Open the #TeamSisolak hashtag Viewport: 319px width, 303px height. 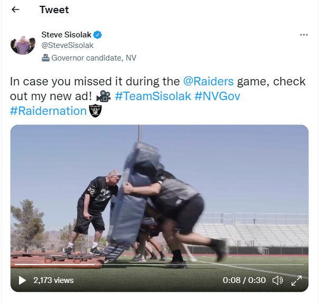[x=153, y=96]
